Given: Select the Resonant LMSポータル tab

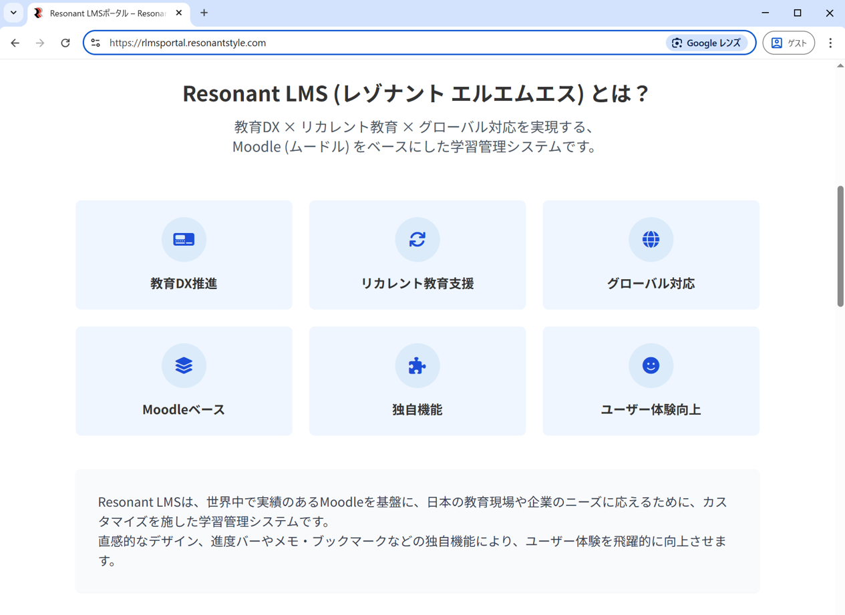Looking at the screenshot, I should [109, 13].
